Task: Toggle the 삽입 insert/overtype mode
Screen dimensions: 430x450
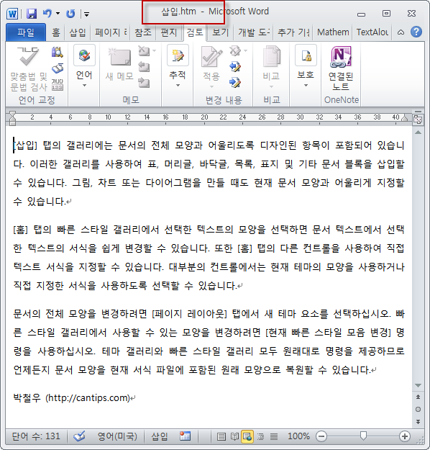Action: pos(160,436)
